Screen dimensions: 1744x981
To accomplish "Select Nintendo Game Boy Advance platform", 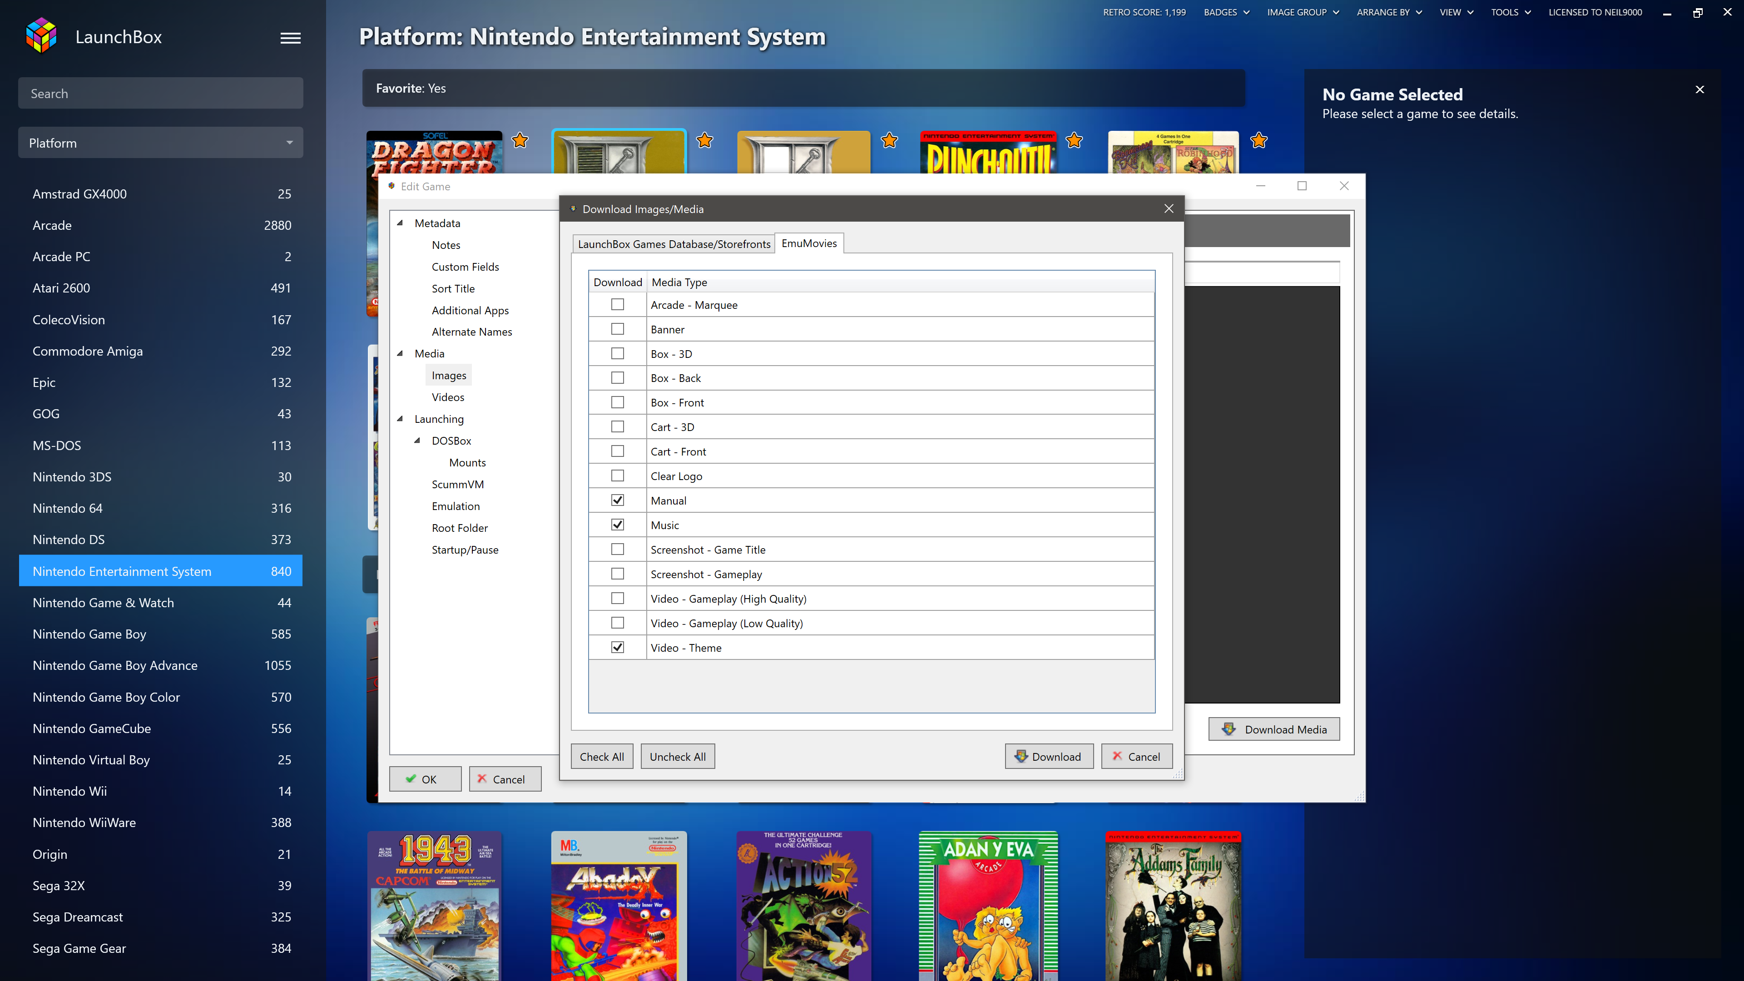I will pos(160,665).
